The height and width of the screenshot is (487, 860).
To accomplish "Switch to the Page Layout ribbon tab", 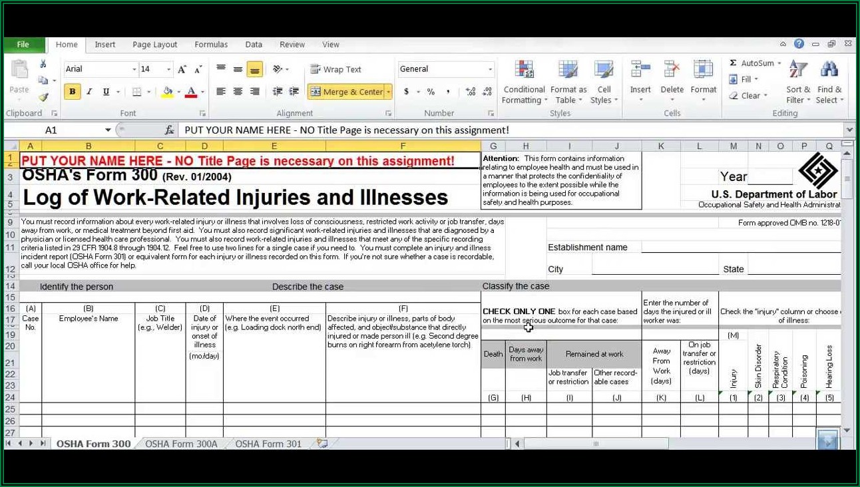I will tap(154, 45).
